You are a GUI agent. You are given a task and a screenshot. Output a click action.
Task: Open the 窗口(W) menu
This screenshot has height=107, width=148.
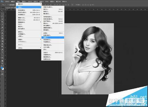tap(58, 1)
